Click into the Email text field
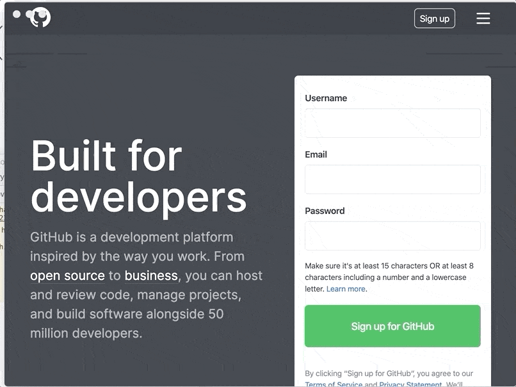 [x=392, y=179]
